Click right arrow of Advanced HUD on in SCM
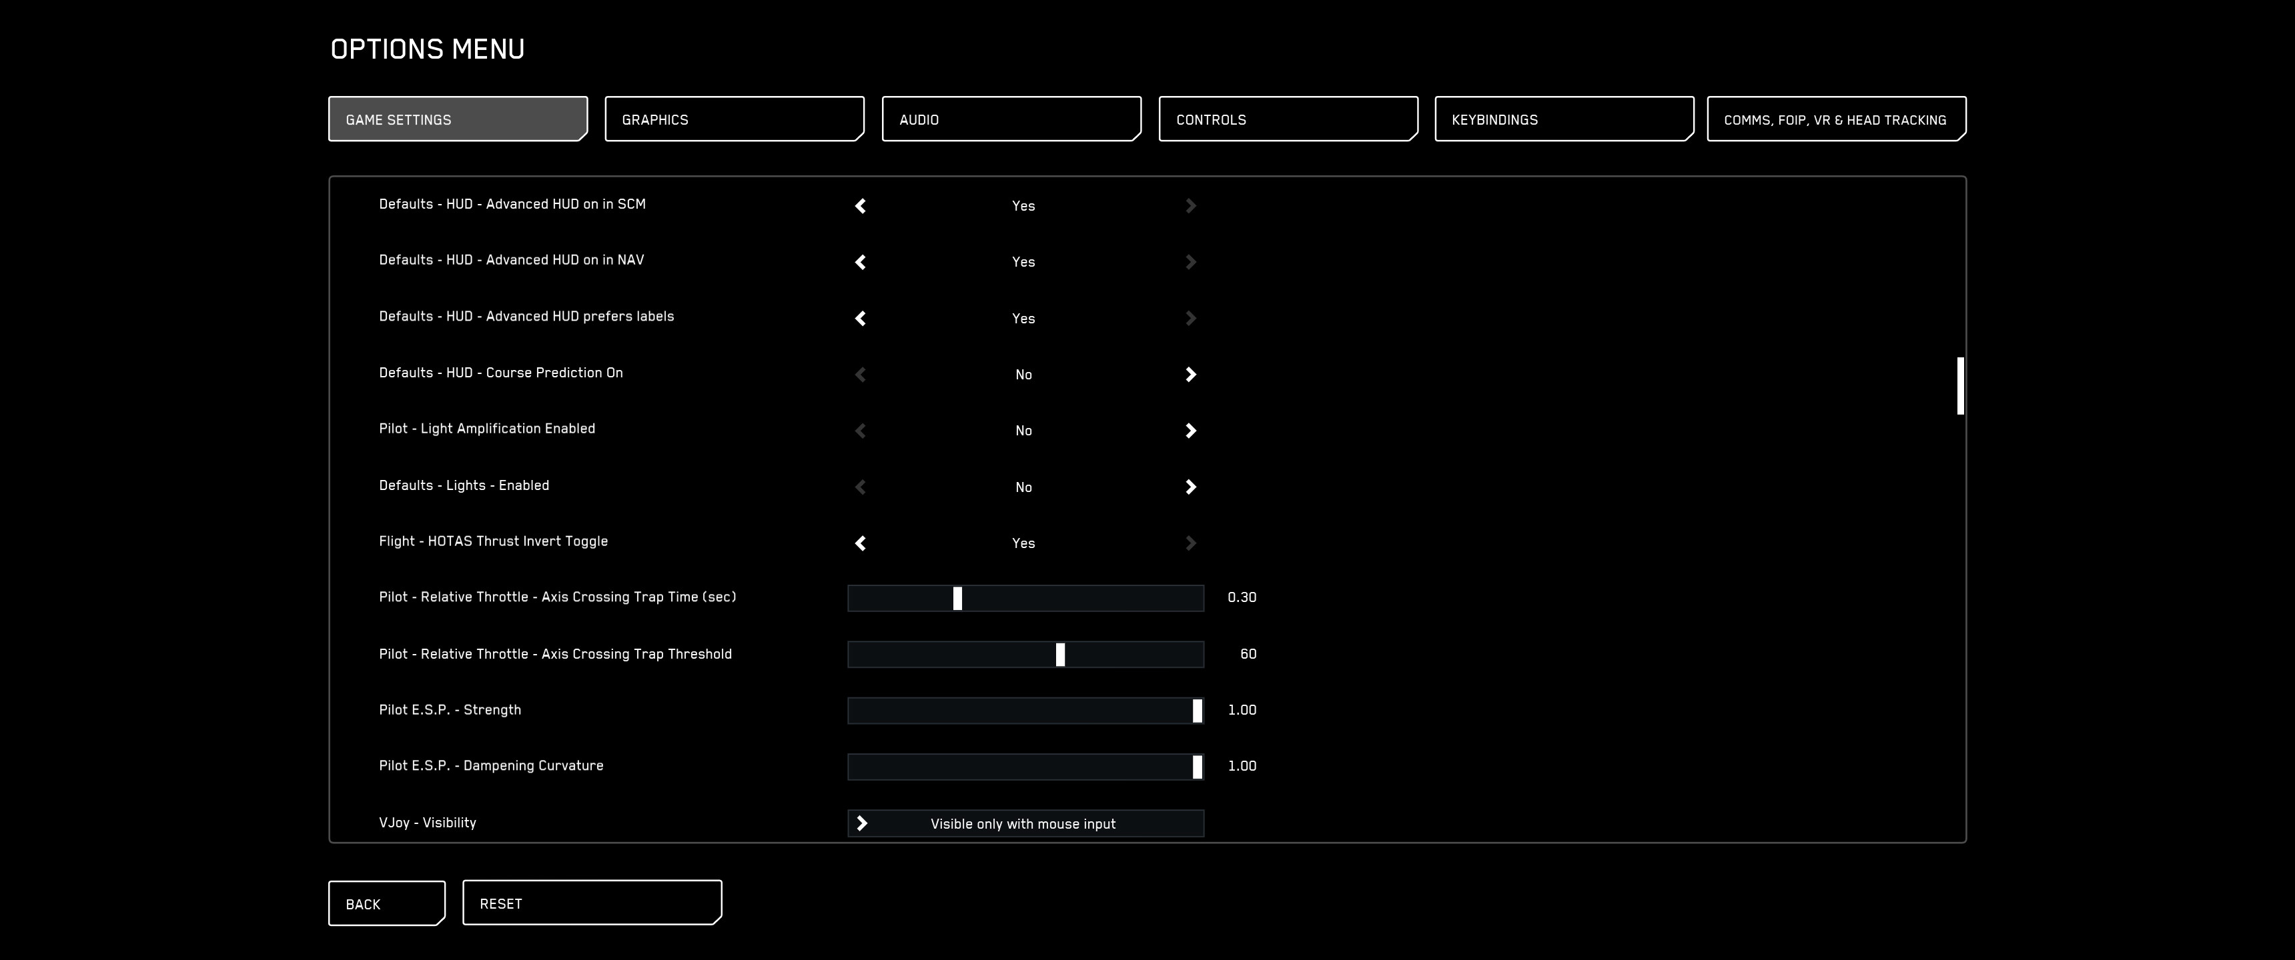Viewport: 2295px width, 960px height. 1190,206
